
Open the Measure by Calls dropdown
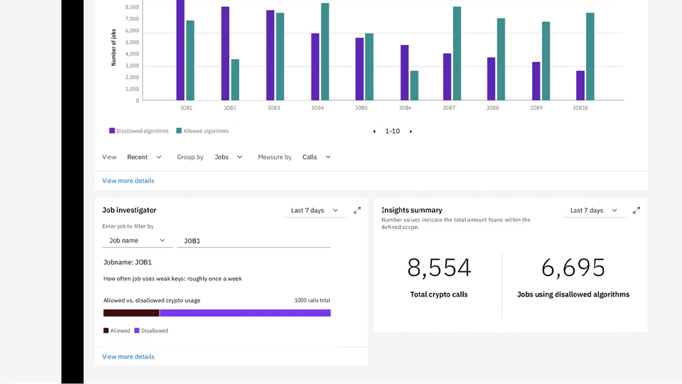click(x=316, y=157)
